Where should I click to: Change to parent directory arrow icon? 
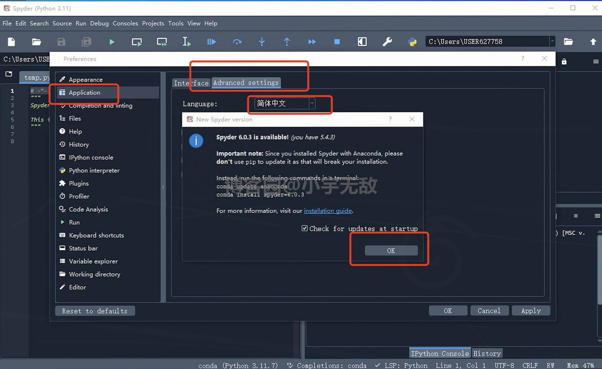(593, 42)
